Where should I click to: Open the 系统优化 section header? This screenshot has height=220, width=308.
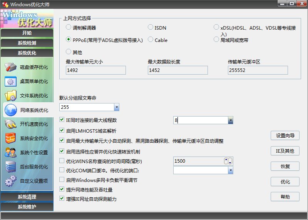(27, 53)
